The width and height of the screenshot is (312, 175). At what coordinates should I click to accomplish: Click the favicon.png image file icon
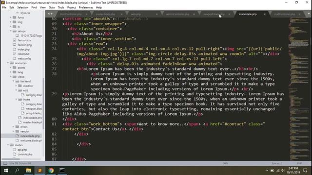(14, 45)
